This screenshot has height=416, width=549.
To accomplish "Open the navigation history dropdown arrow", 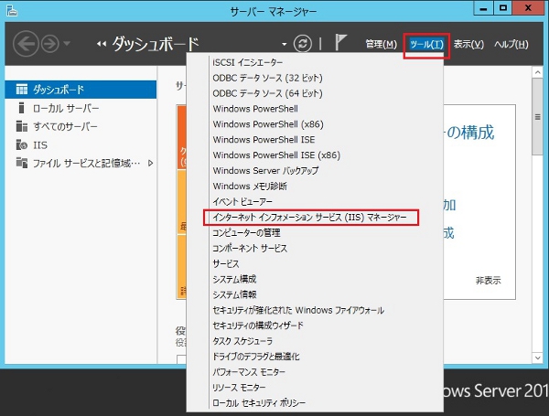I will tap(67, 44).
